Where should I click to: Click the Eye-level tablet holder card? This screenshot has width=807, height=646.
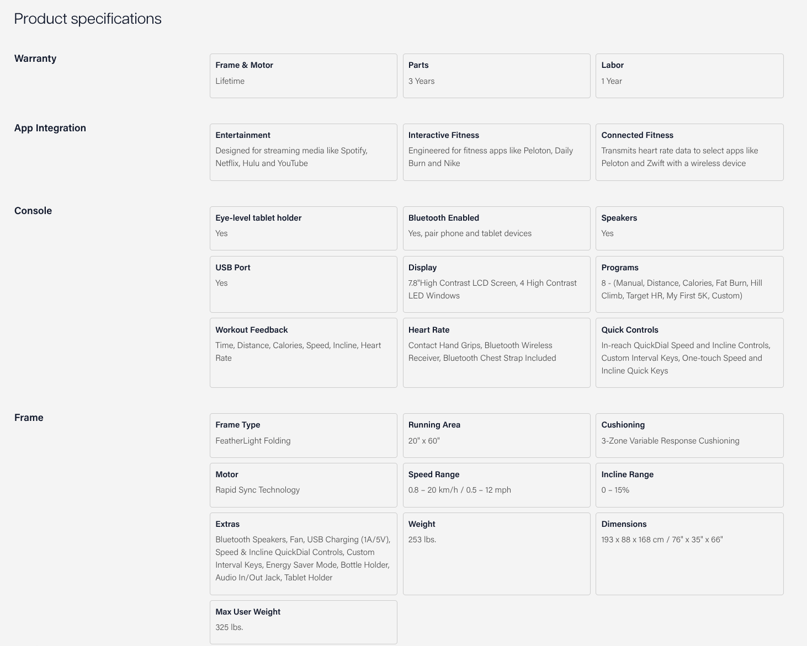pyautogui.click(x=303, y=228)
